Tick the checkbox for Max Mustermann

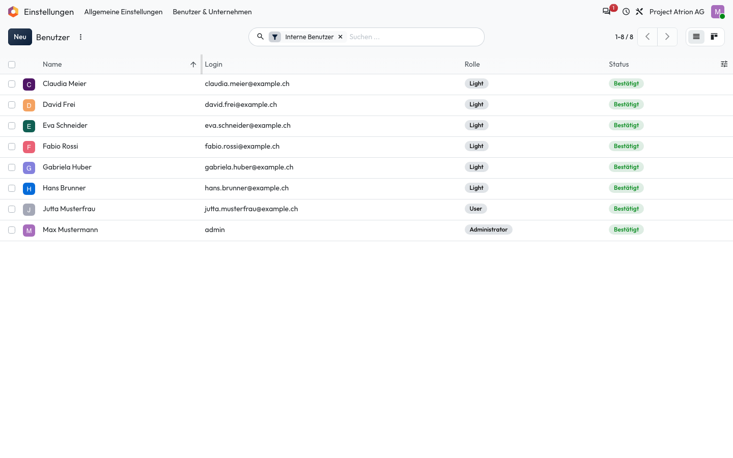point(12,230)
